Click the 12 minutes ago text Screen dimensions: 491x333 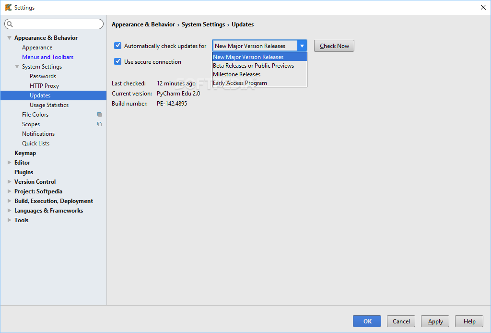tap(176, 83)
